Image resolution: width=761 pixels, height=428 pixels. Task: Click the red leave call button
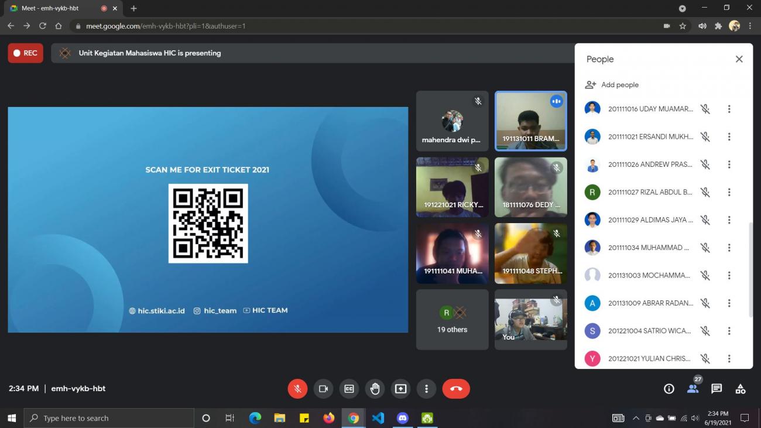point(456,389)
